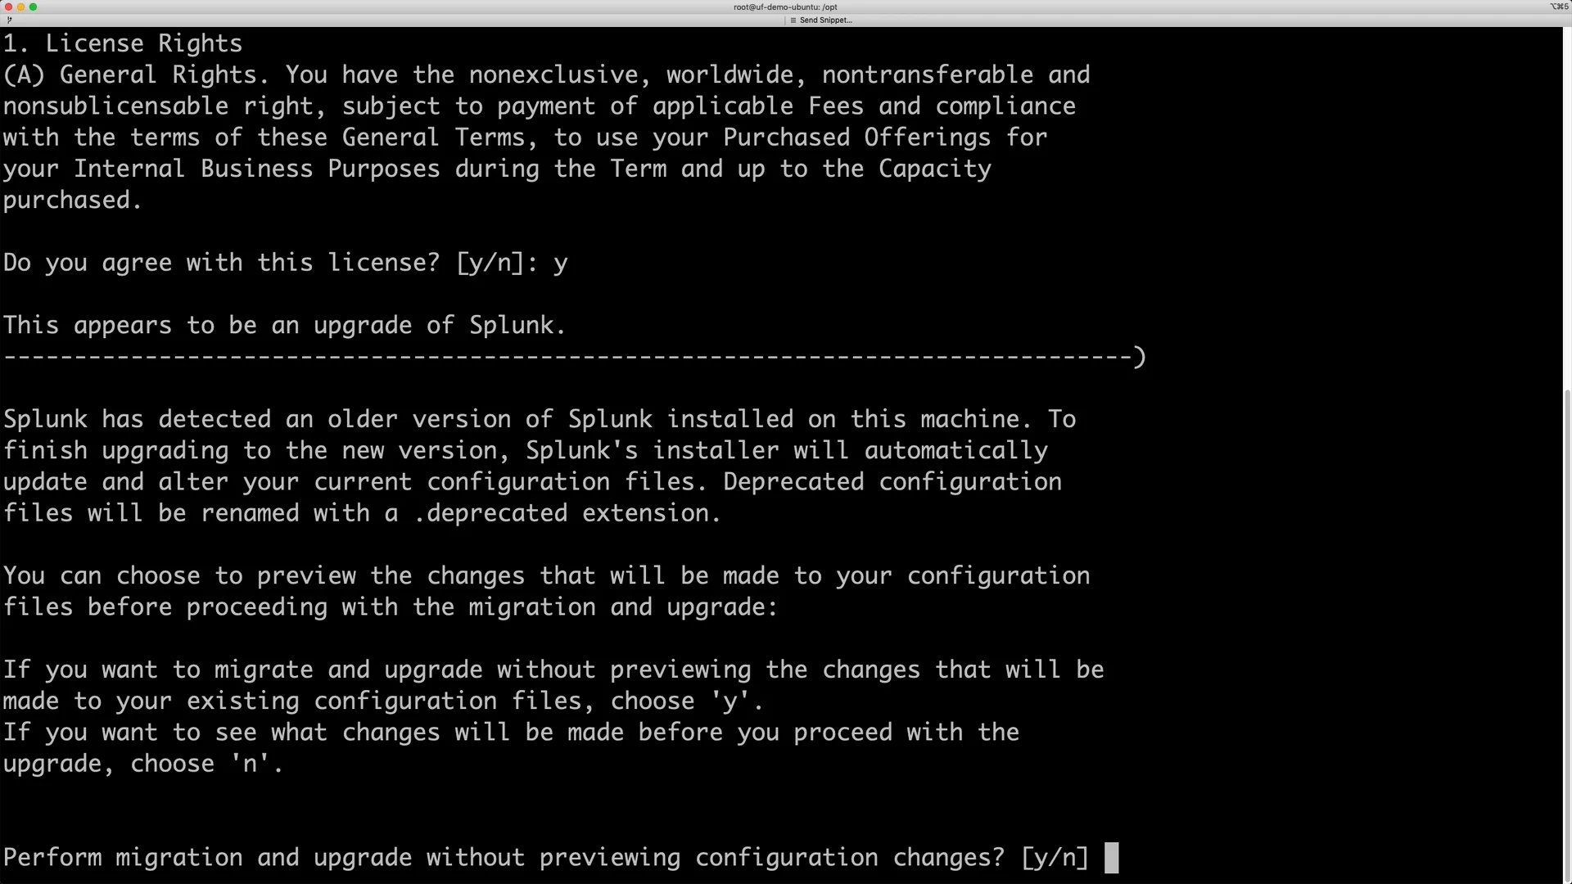Open the Send Snippet… menu

tap(821, 20)
